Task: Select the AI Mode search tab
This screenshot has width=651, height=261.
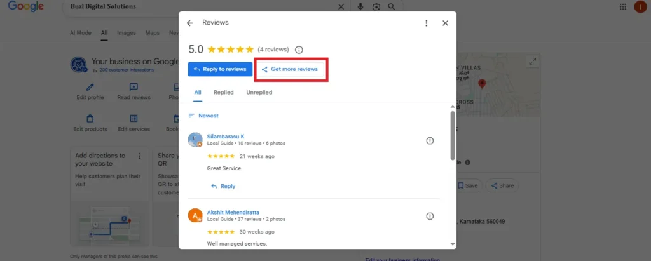Action: 81,33
